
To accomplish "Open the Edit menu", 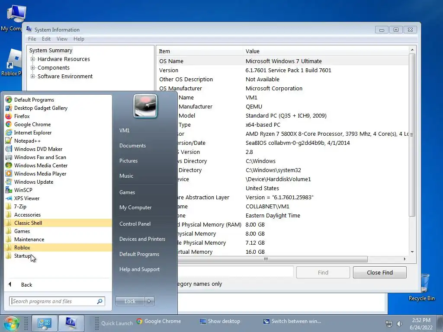I will point(46,38).
